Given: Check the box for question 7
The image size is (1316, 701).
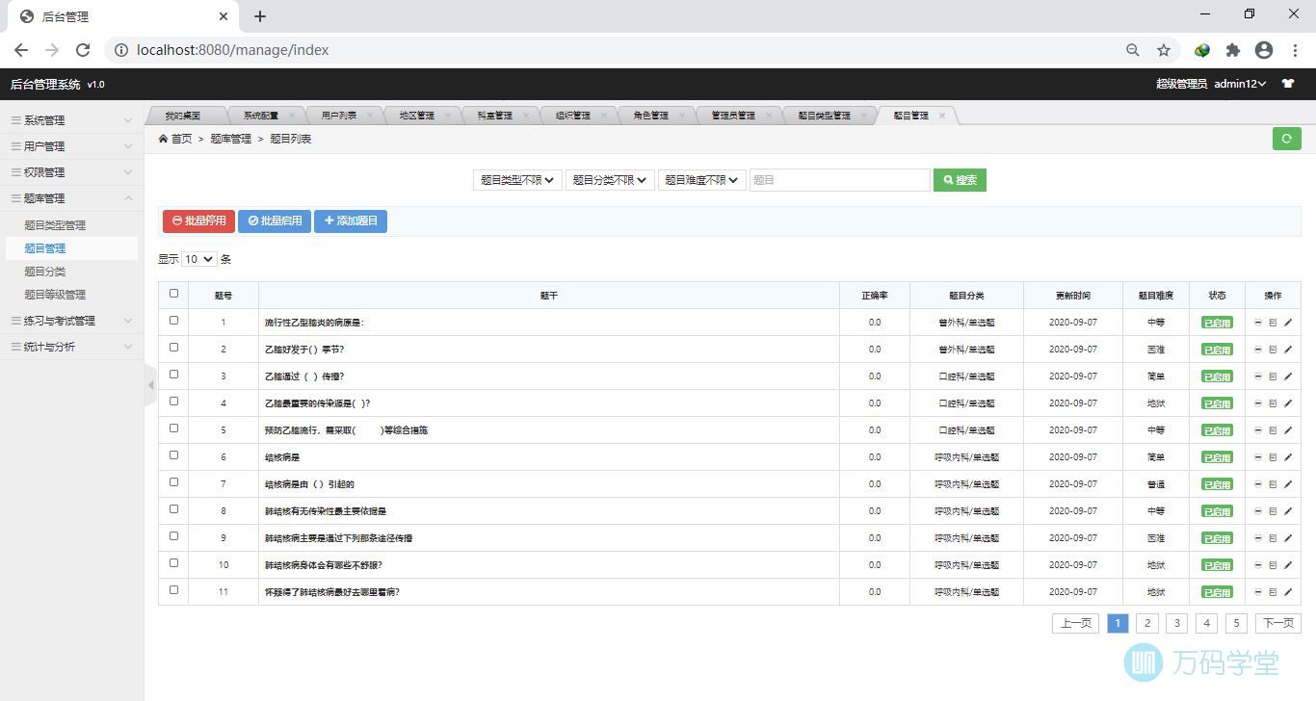Looking at the screenshot, I should (x=173, y=482).
